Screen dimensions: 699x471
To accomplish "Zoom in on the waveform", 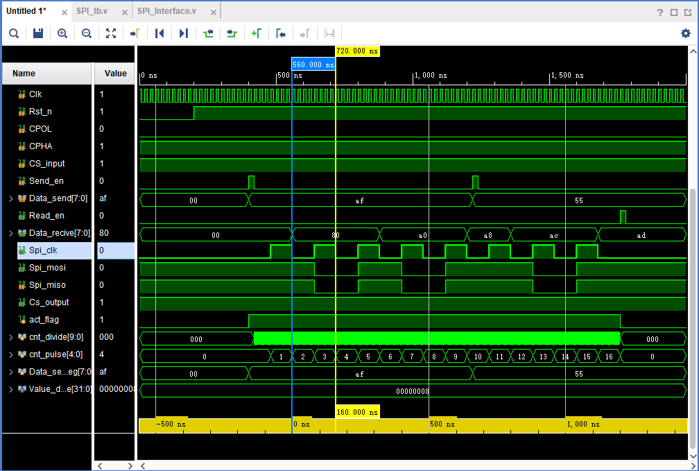I will pyautogui.click(x=62, y=33).
